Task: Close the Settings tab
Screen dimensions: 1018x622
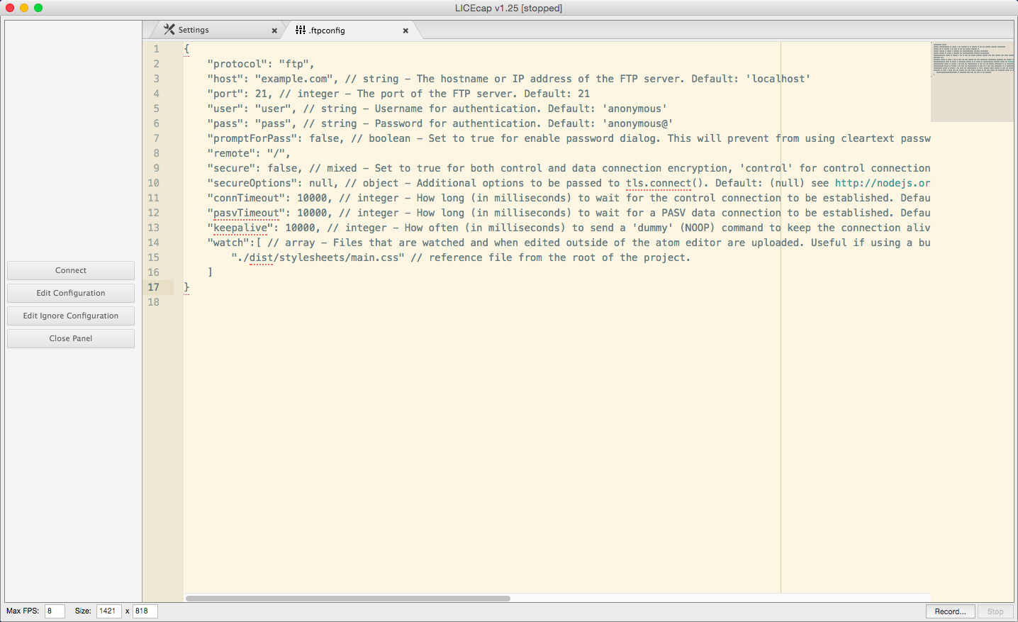Action: click(274, 30)
